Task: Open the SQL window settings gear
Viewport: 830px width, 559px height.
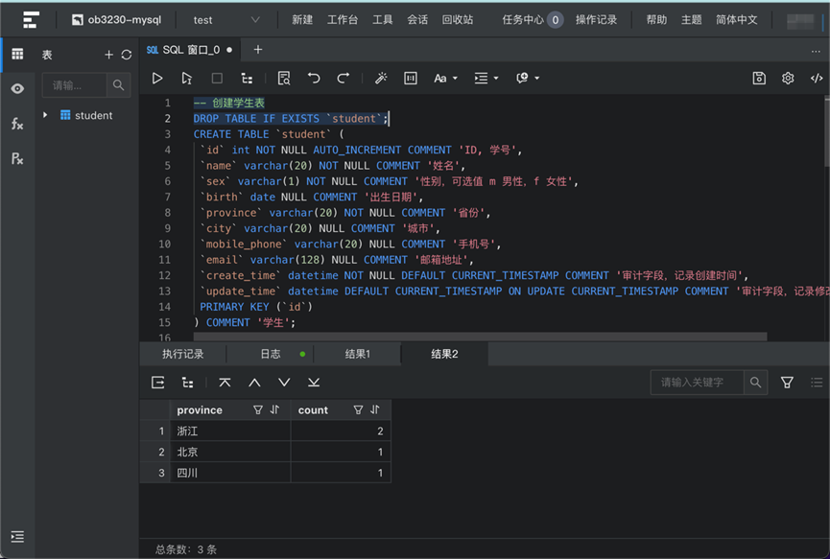Action: tap(788, 78)
